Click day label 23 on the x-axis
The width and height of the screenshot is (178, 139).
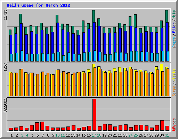(x=125, y=135)
